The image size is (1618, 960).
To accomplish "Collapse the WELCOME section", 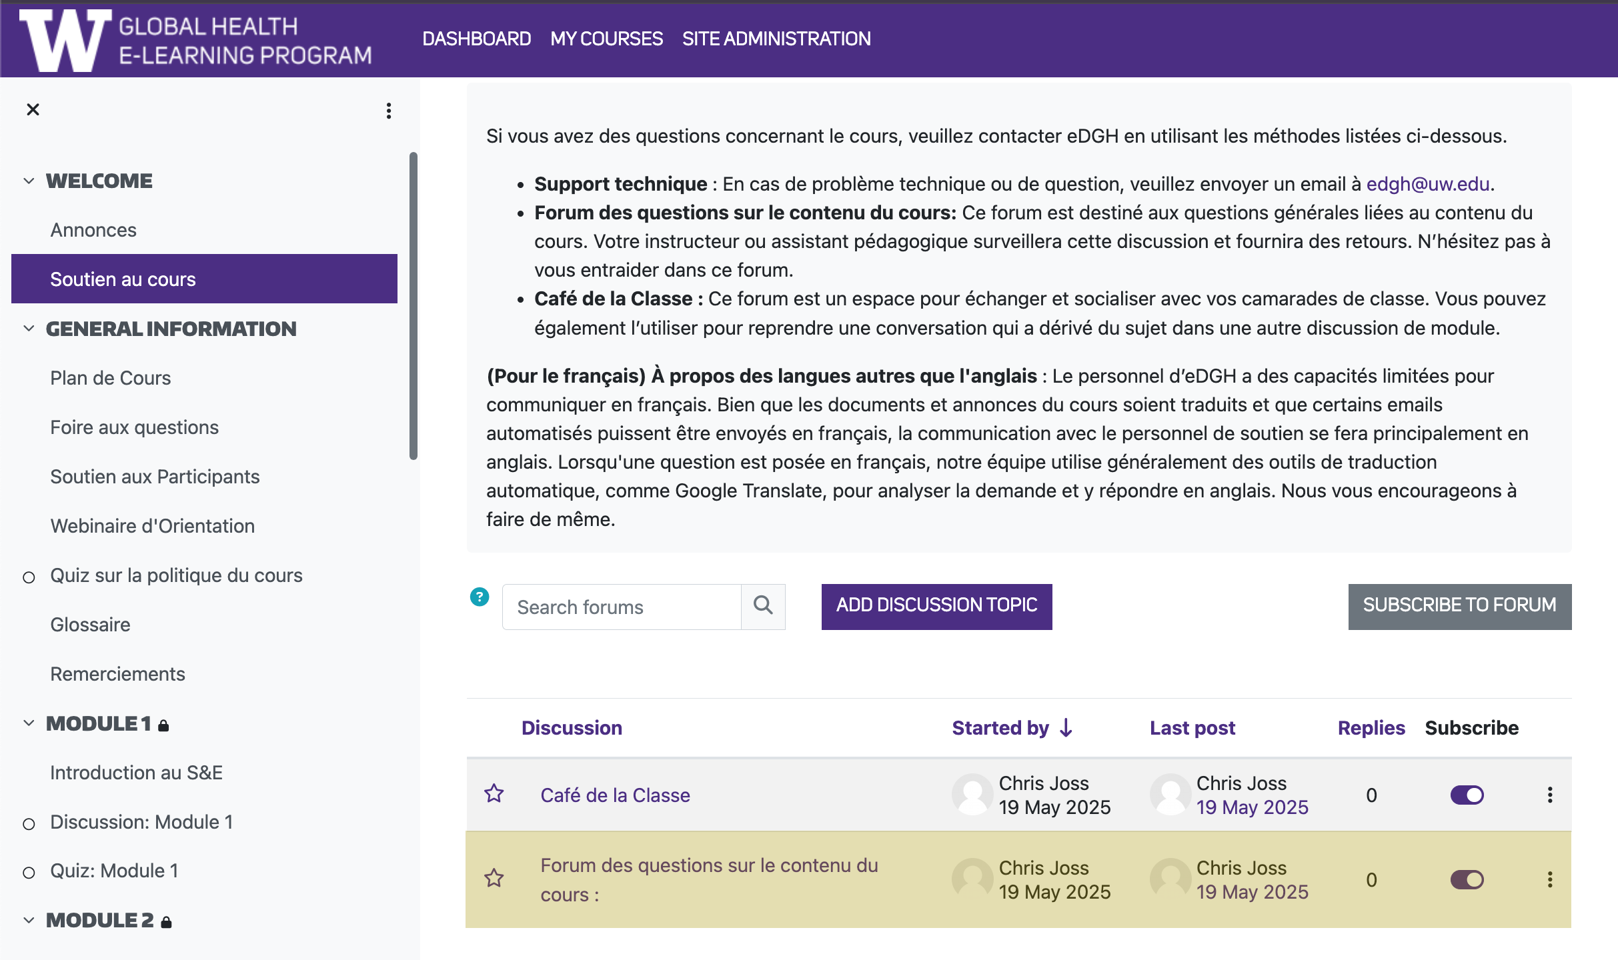I will point(29,181).
